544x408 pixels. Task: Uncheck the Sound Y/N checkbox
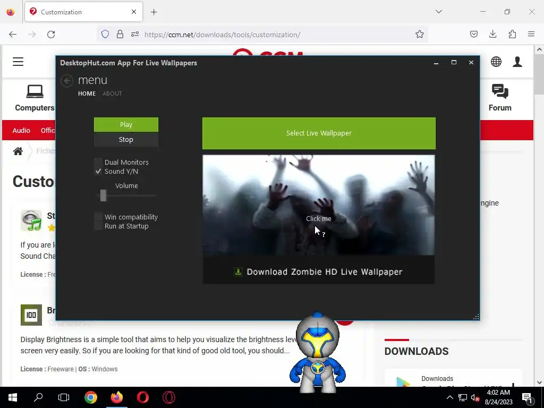coord(98,172)
